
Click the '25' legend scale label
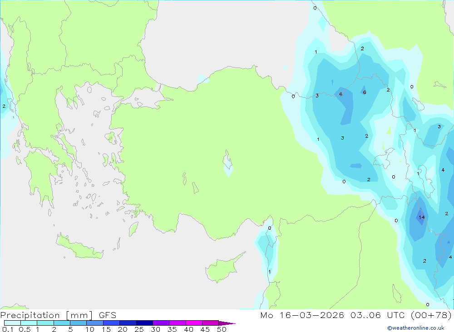coord(139,329)
